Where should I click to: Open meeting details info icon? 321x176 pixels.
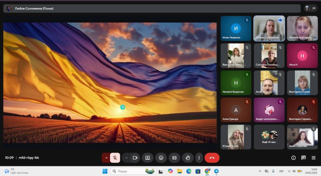[x=293, y=158]
